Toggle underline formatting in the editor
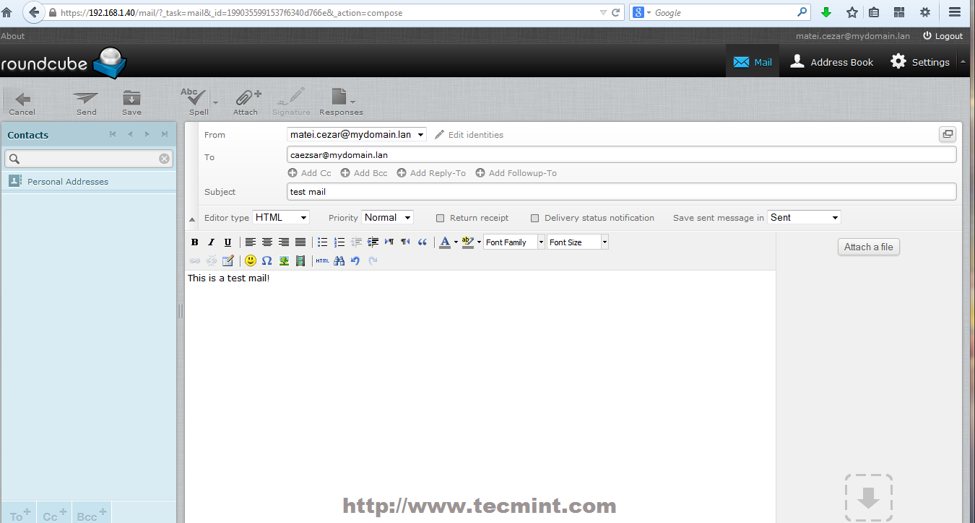This screenshot has width=975, height=523. pos(227,242)
